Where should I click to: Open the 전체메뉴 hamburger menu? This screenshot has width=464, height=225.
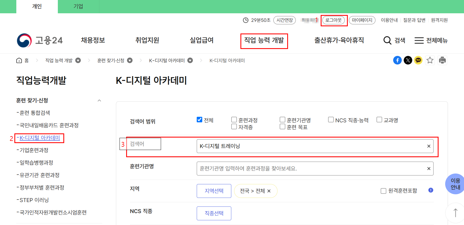click(x=431, y=40)
